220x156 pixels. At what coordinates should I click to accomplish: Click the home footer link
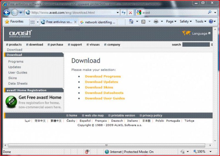72,116
